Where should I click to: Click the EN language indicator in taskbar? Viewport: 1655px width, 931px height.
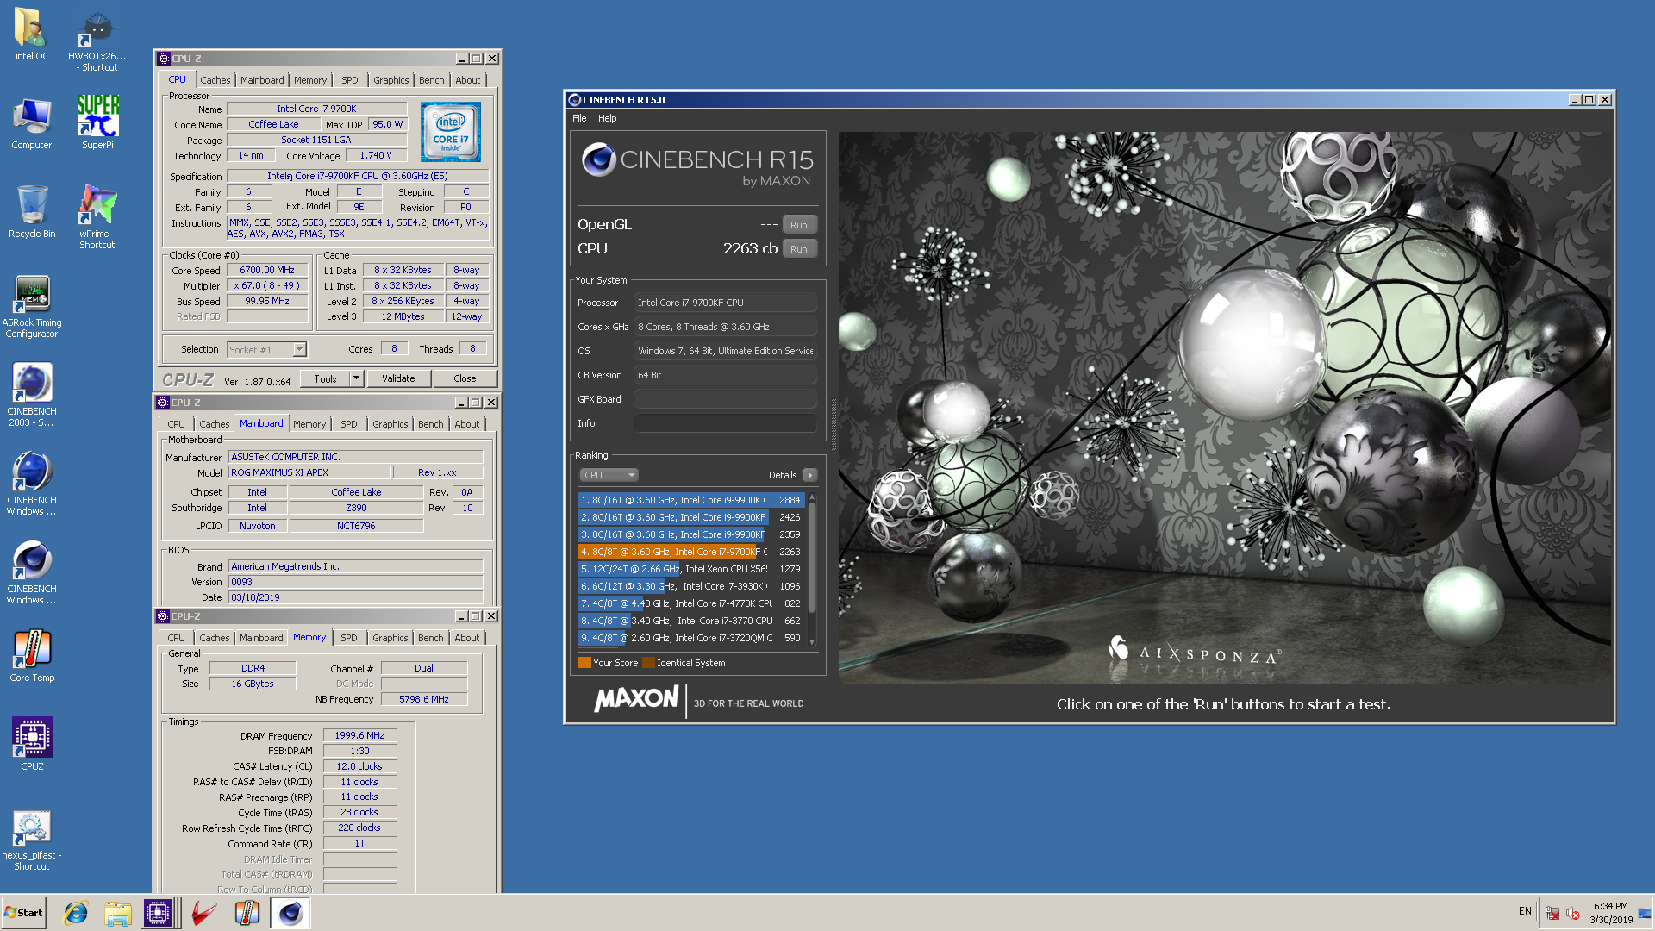(1525, 911)
